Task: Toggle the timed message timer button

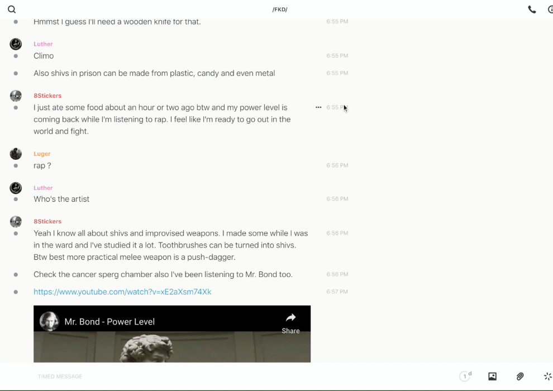Action: (x=465, y=376)
